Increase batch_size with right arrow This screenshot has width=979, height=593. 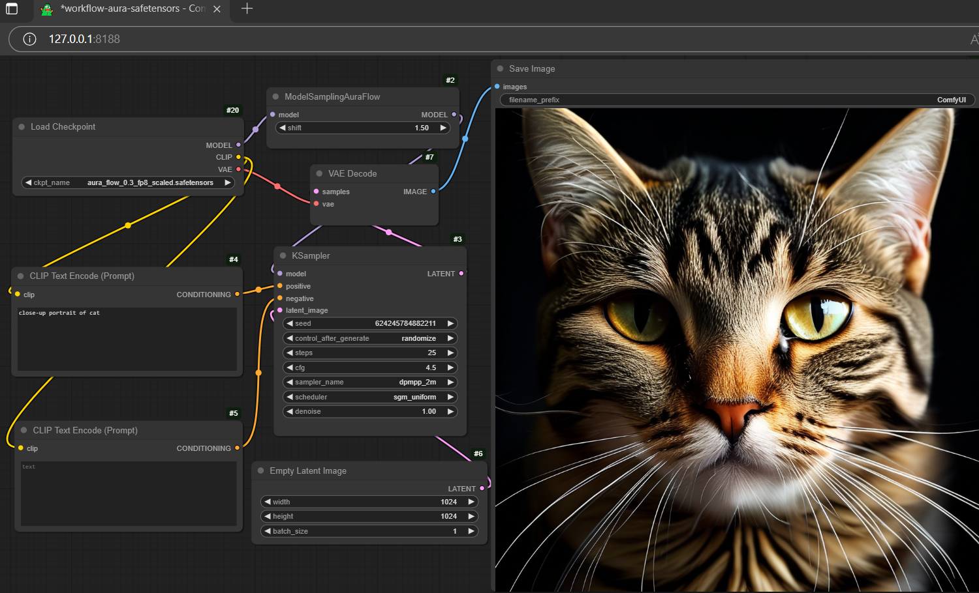(x=471, y=531)
